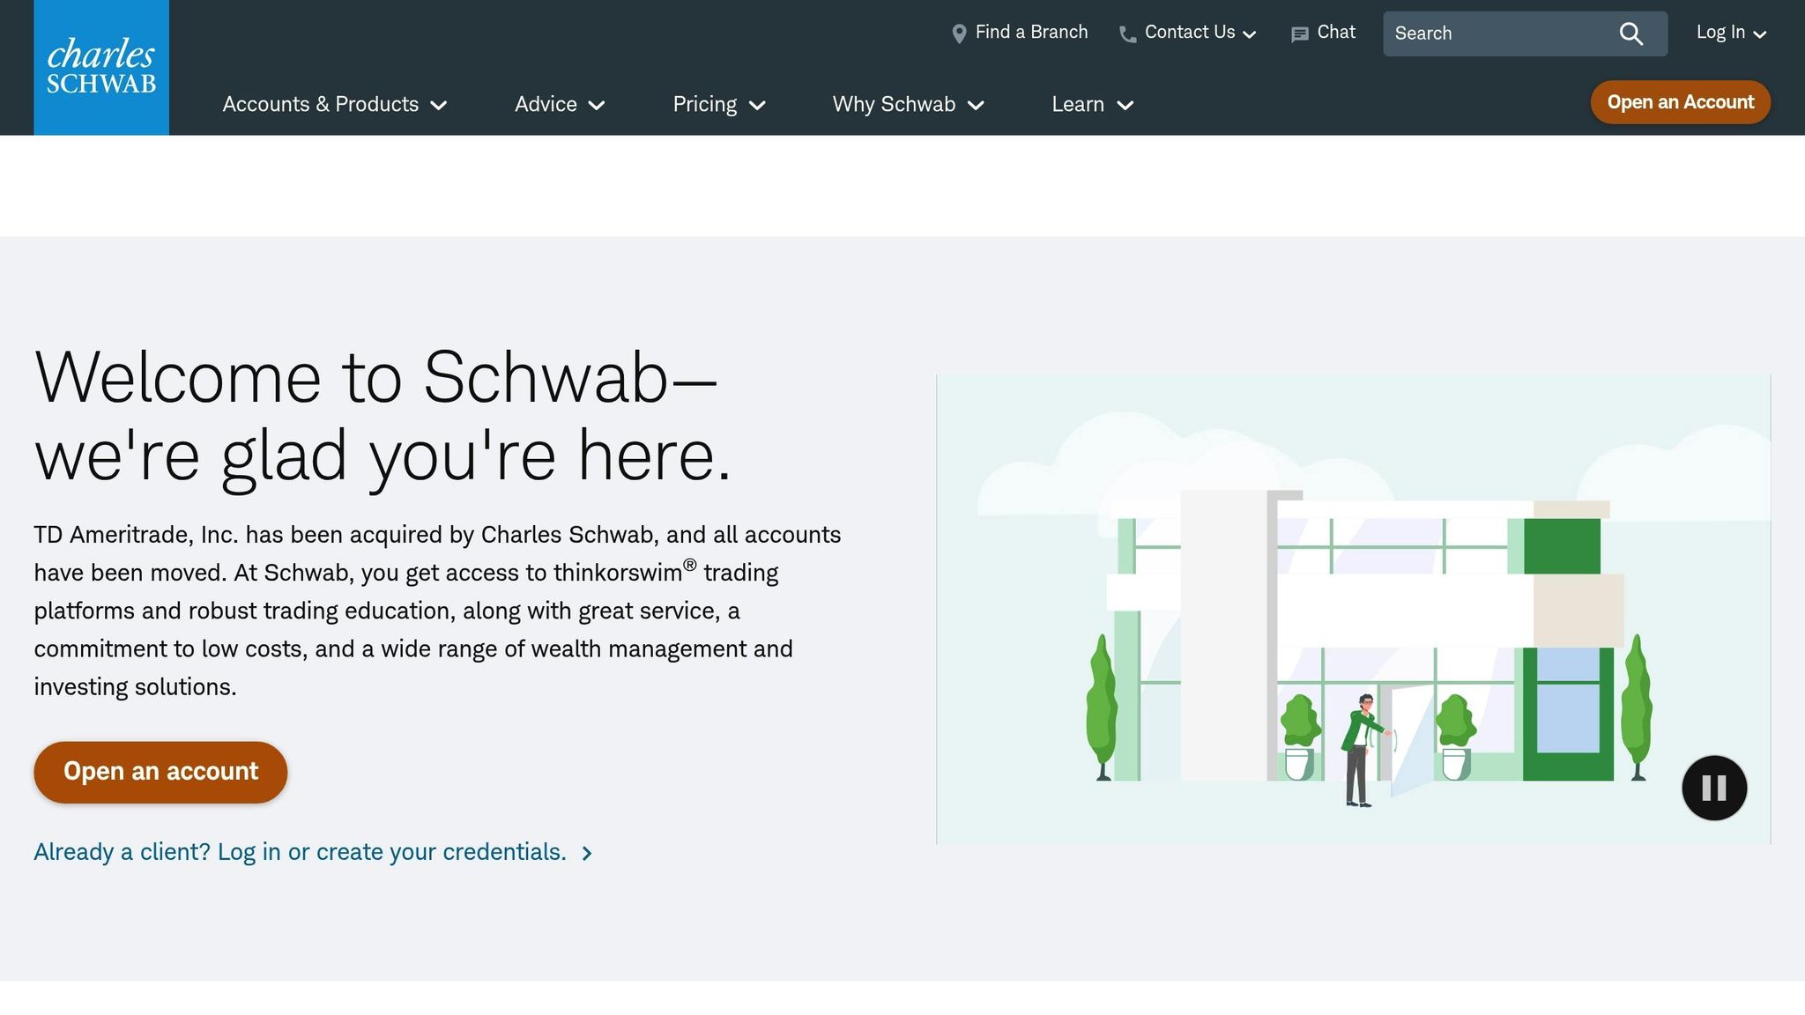Screen dimensions: 1805x1015
Task: Pause the animated building video
Action: [1713, 787]
